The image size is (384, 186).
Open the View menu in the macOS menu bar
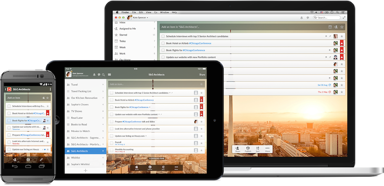coord(148,12)
